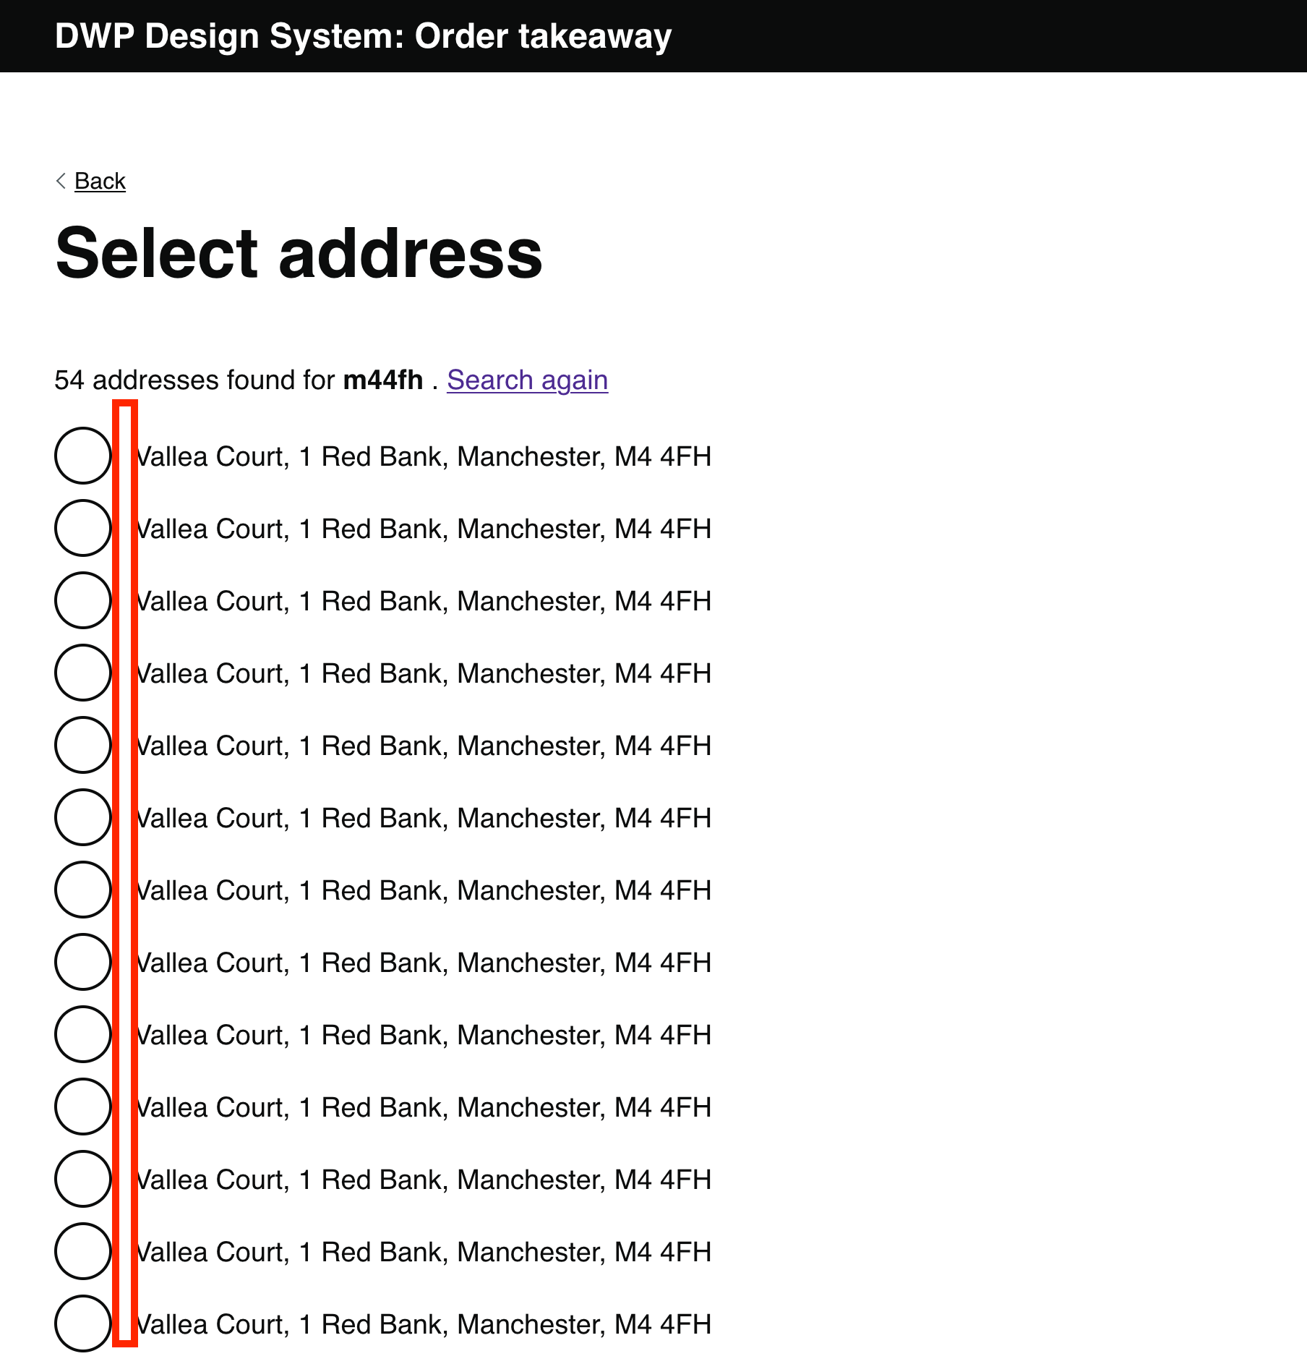
Task: Select the first Vallea Court address option
Action: coord(82,457)
